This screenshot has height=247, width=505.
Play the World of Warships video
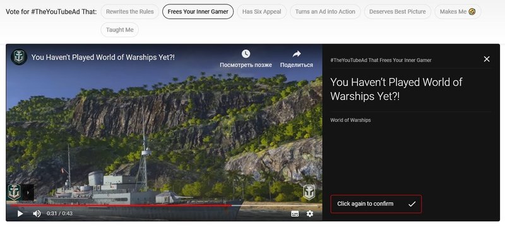click(x=20, y=214)
